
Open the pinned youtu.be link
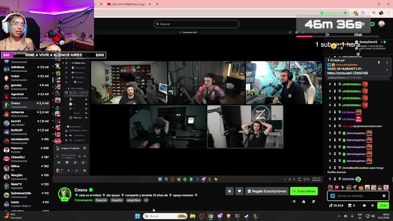(347, 73)
